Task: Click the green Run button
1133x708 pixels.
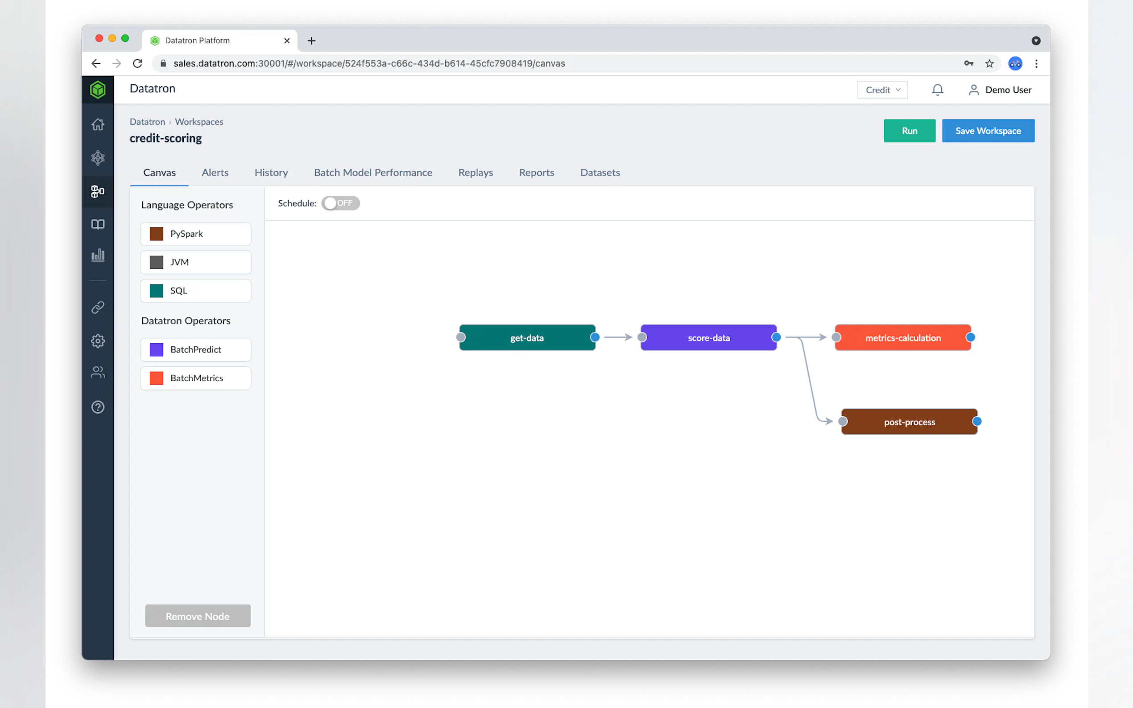Action: [909, 131]
